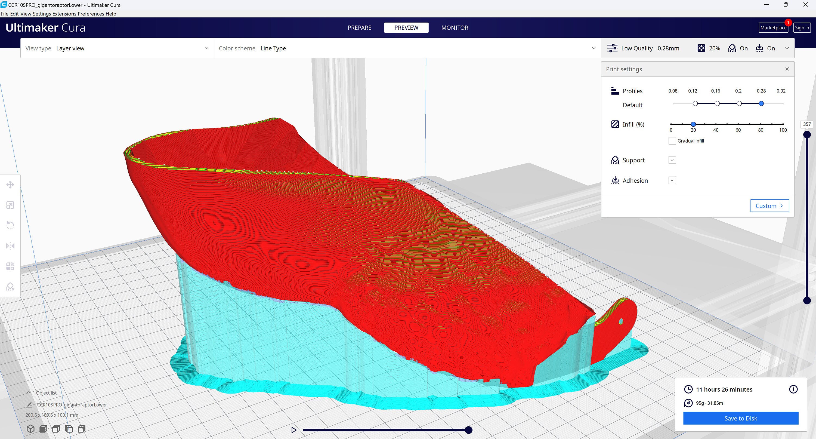The height and width of the screenshot is (439, 816).
Task: Open the View type dropdown
Action: pyautogui.click(x=117, y=48)
